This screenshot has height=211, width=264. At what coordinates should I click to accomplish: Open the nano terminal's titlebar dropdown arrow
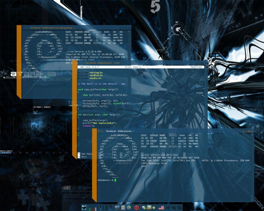pyautogui.click(x=77, y=63)
